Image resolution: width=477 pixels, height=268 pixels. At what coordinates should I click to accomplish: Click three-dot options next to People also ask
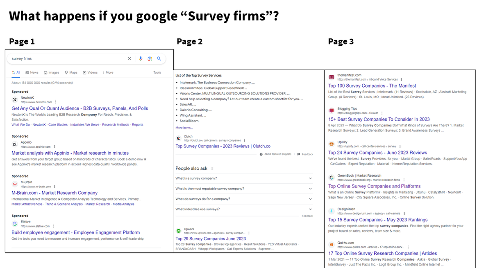click(212, 169)
